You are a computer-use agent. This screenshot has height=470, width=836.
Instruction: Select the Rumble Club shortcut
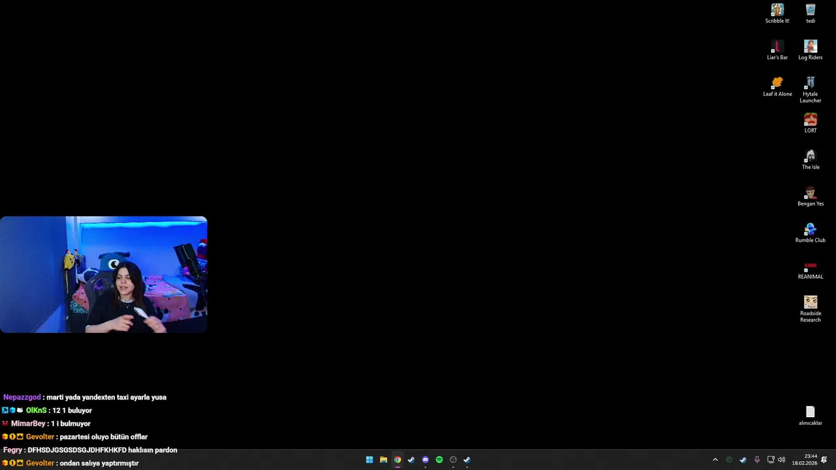coord(811,232)
